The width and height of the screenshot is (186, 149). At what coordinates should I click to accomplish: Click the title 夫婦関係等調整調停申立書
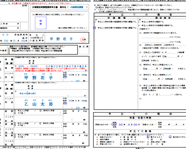pyautogui.click(x=45, y=7)
